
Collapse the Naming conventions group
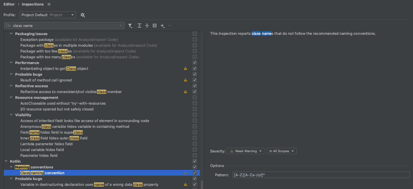(x=11, y=167)
